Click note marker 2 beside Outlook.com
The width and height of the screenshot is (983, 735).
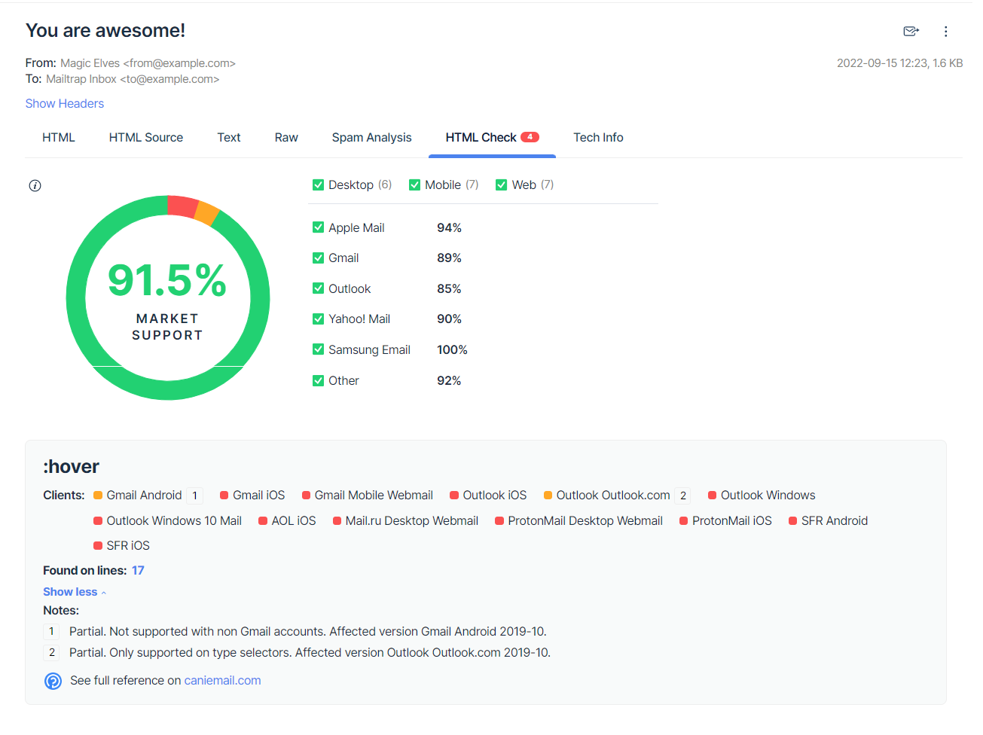682,496
